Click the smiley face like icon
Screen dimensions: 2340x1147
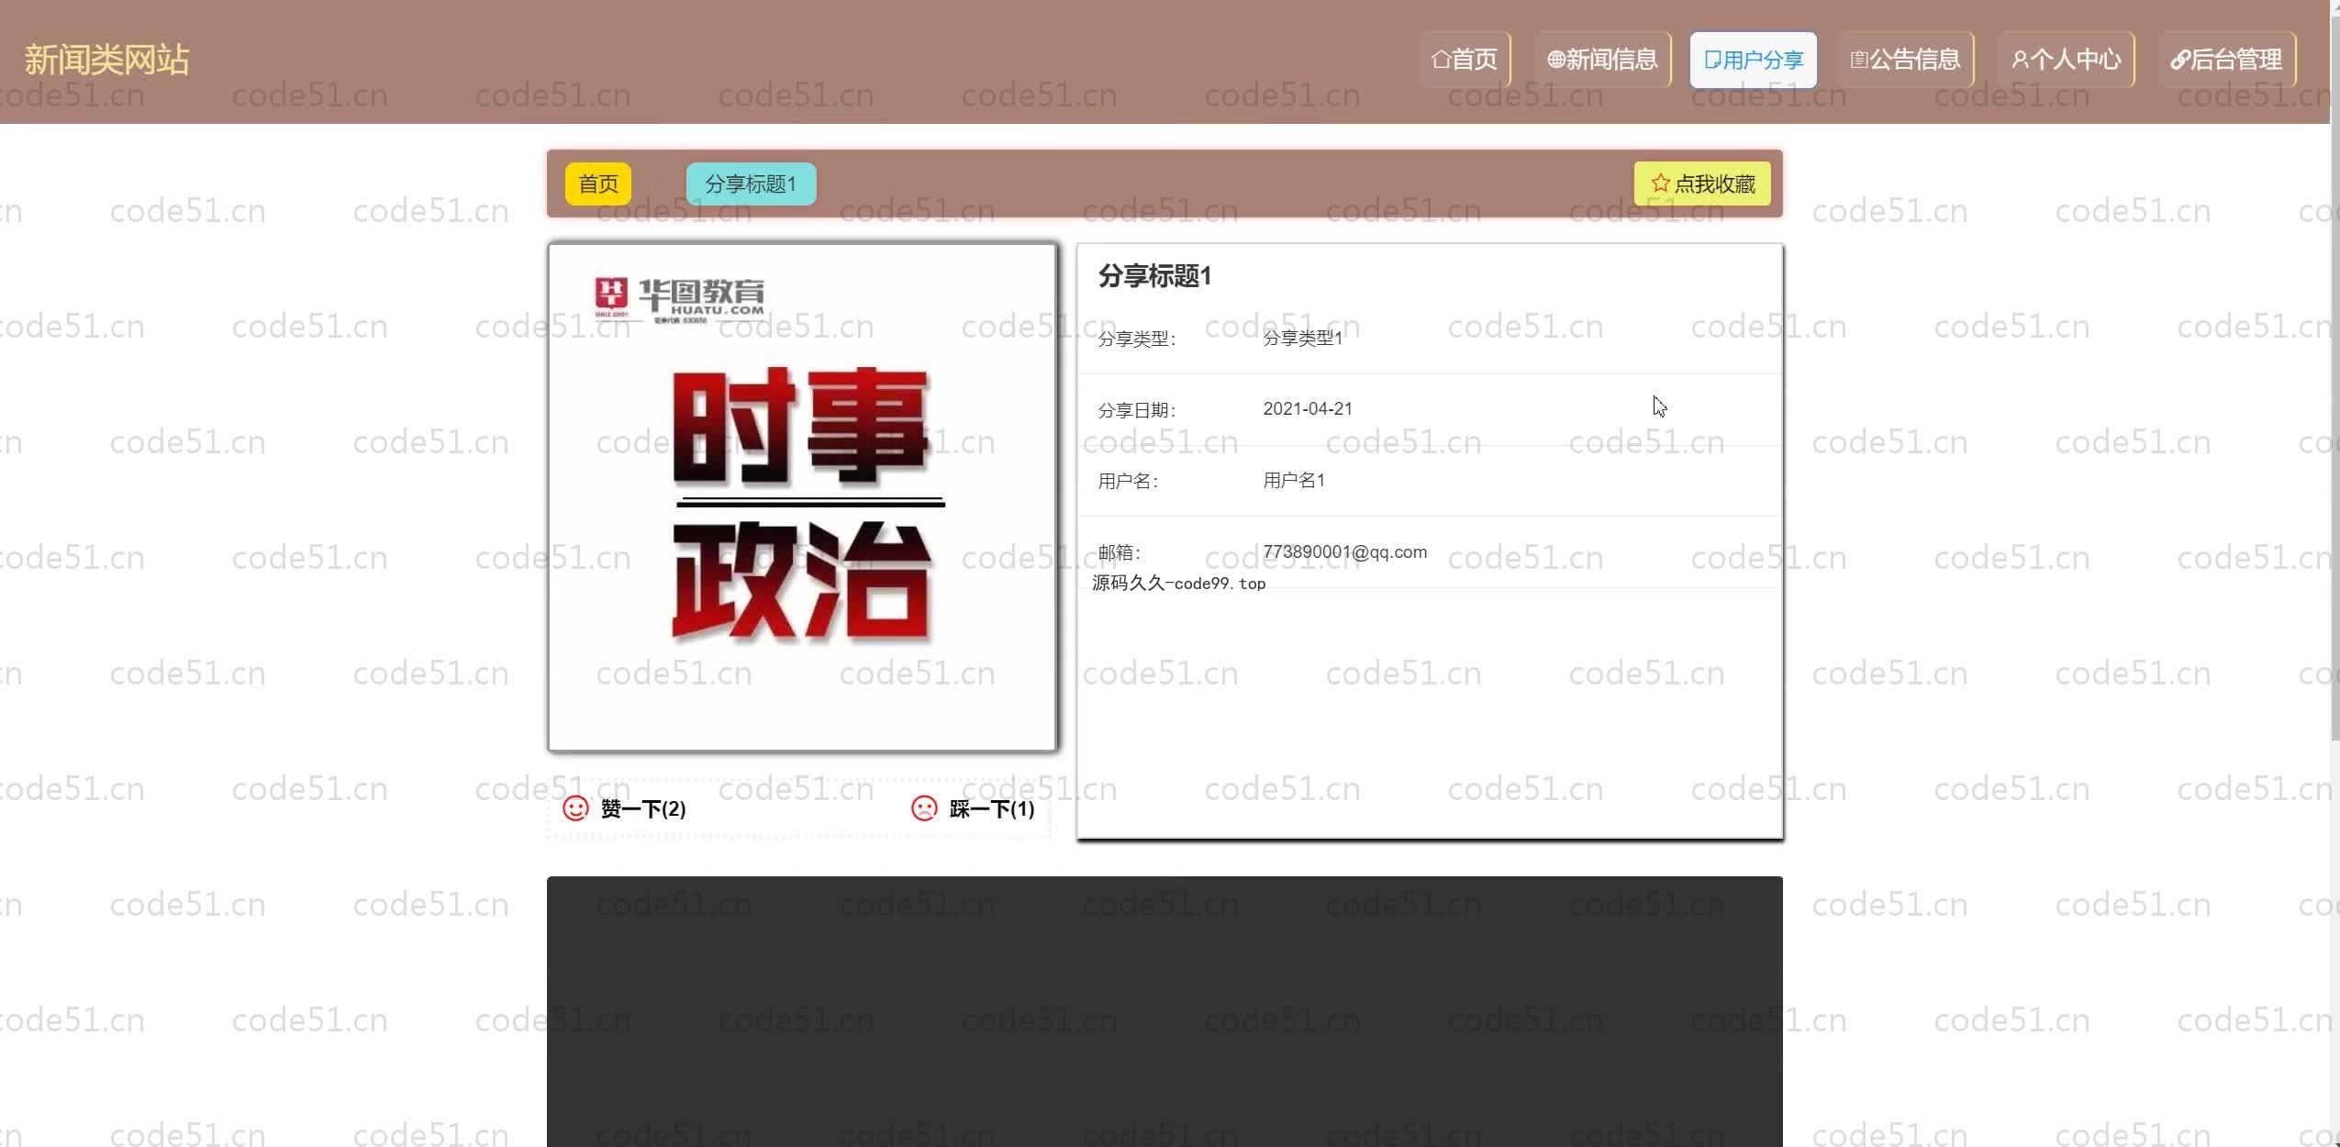tap(575, 808)
